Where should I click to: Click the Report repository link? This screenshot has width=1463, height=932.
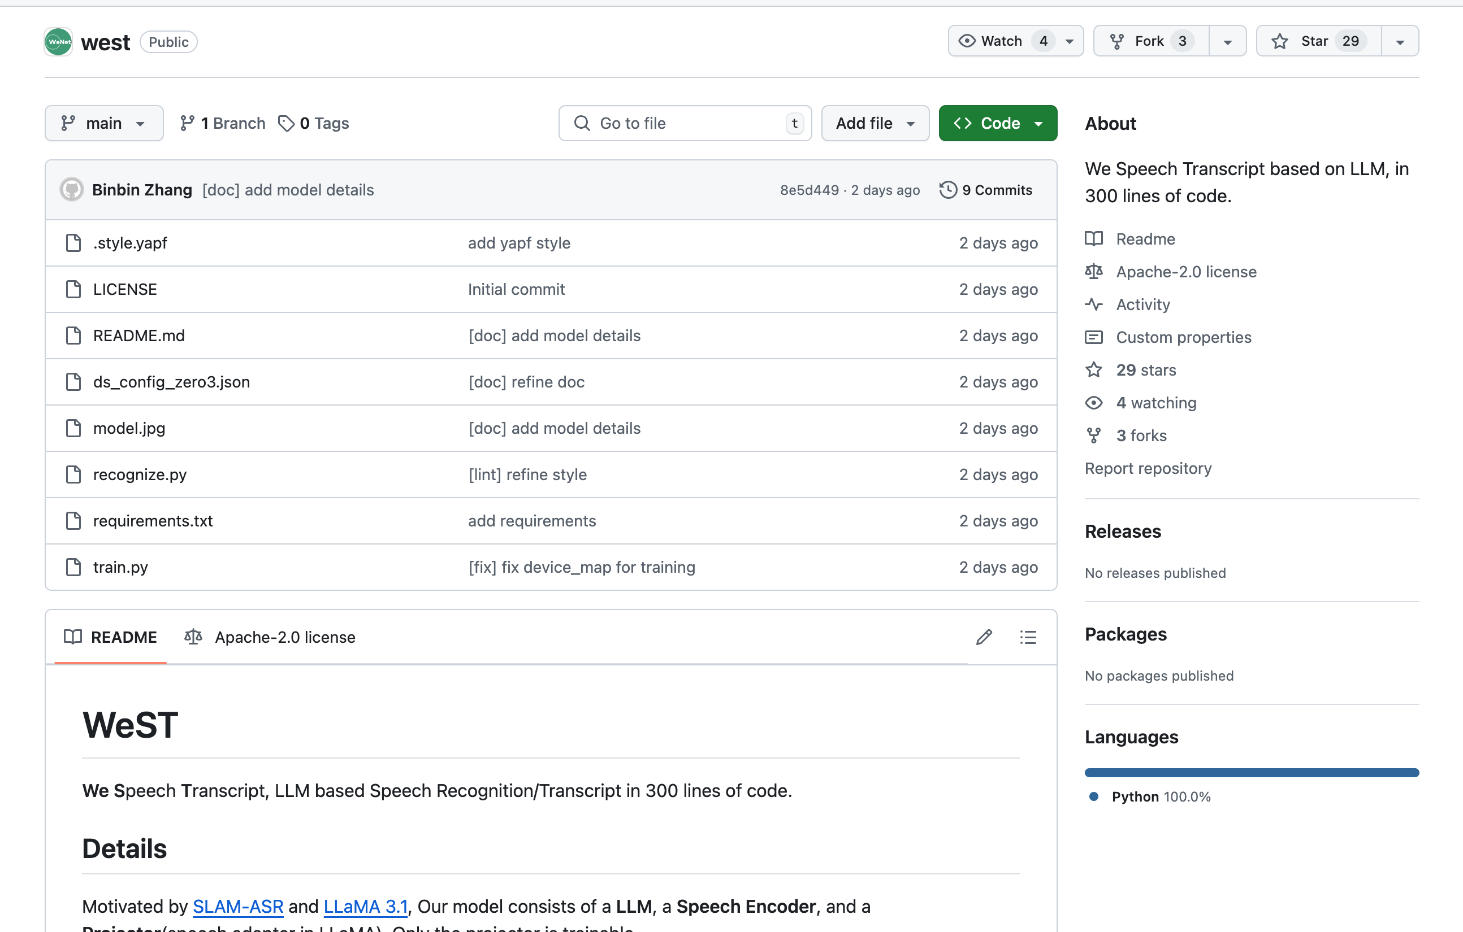click(x=1148, y=468)
